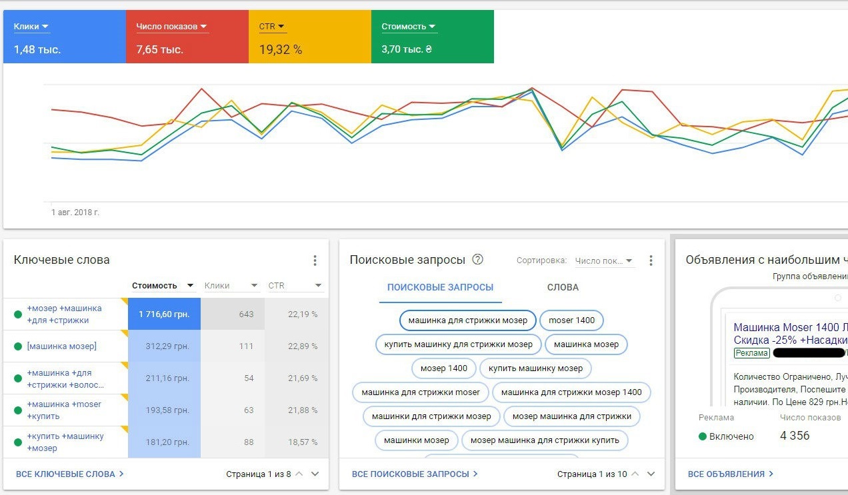Click the green Включено status dot on ad
Viewport: 848px width, 495px height.
pos(703,436)
